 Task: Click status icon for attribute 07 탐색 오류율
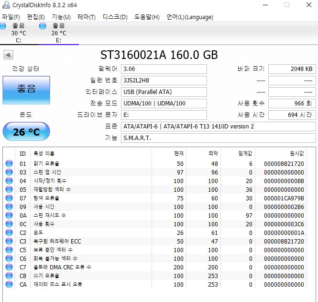point(9,198)
